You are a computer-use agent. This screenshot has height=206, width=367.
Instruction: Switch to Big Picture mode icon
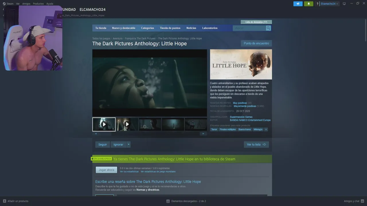[x=344, y=4]
